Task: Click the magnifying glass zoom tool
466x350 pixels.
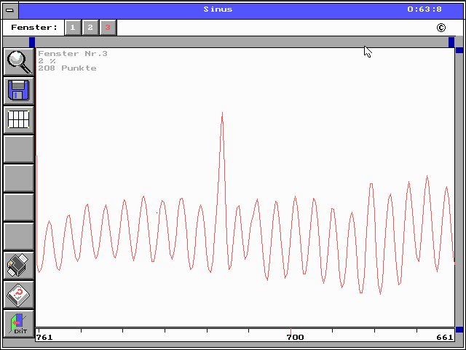Action: [20, 62]
